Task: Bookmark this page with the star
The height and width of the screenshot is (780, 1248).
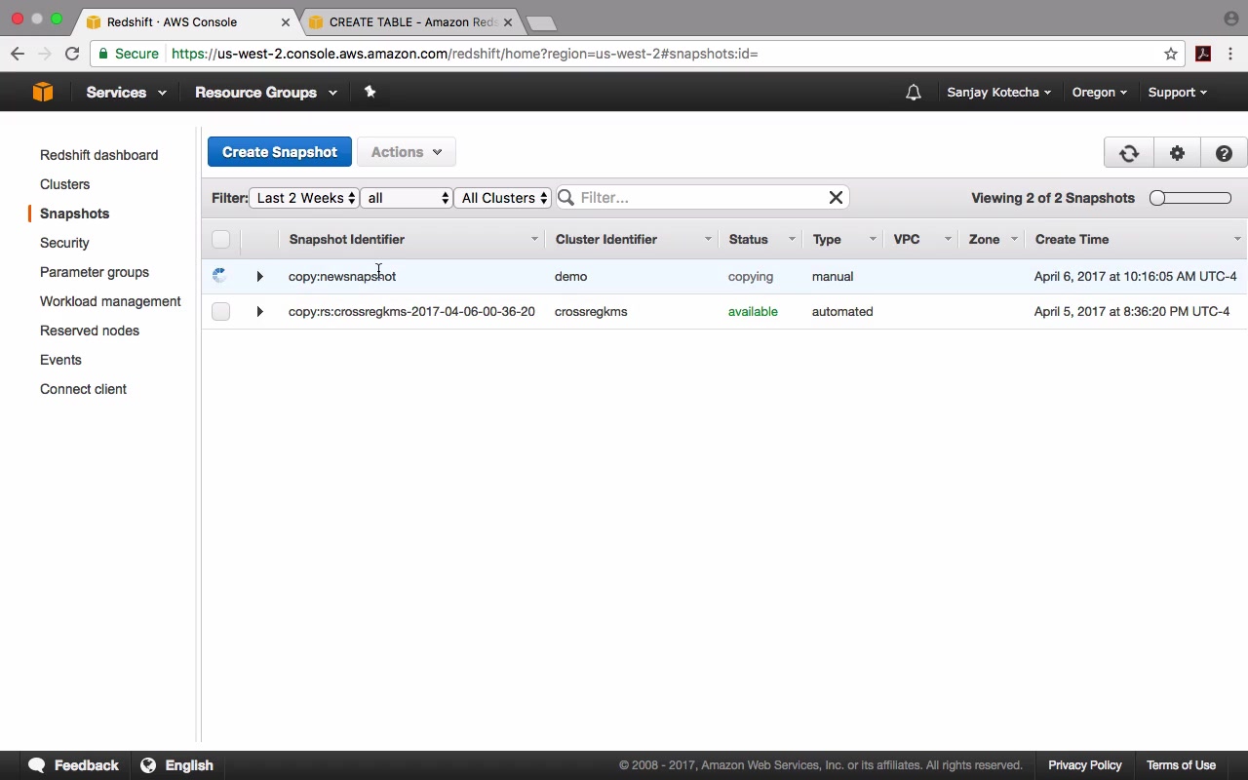Action: point(1171,54)
